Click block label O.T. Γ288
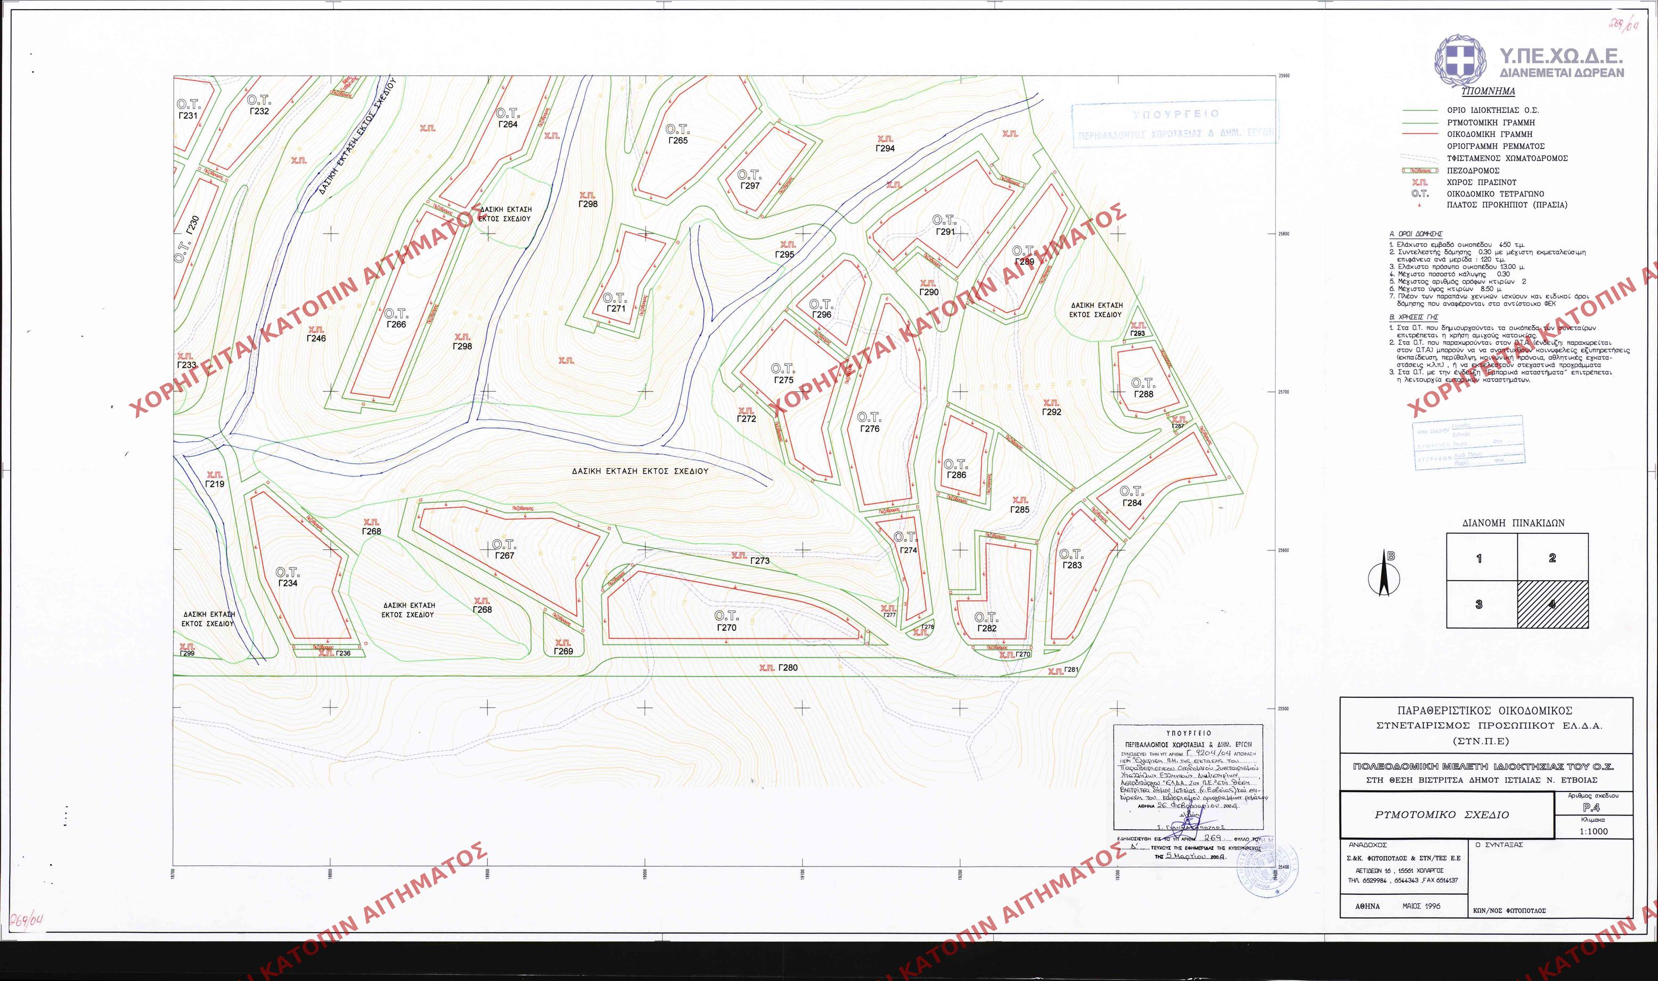 (1143, 389)
